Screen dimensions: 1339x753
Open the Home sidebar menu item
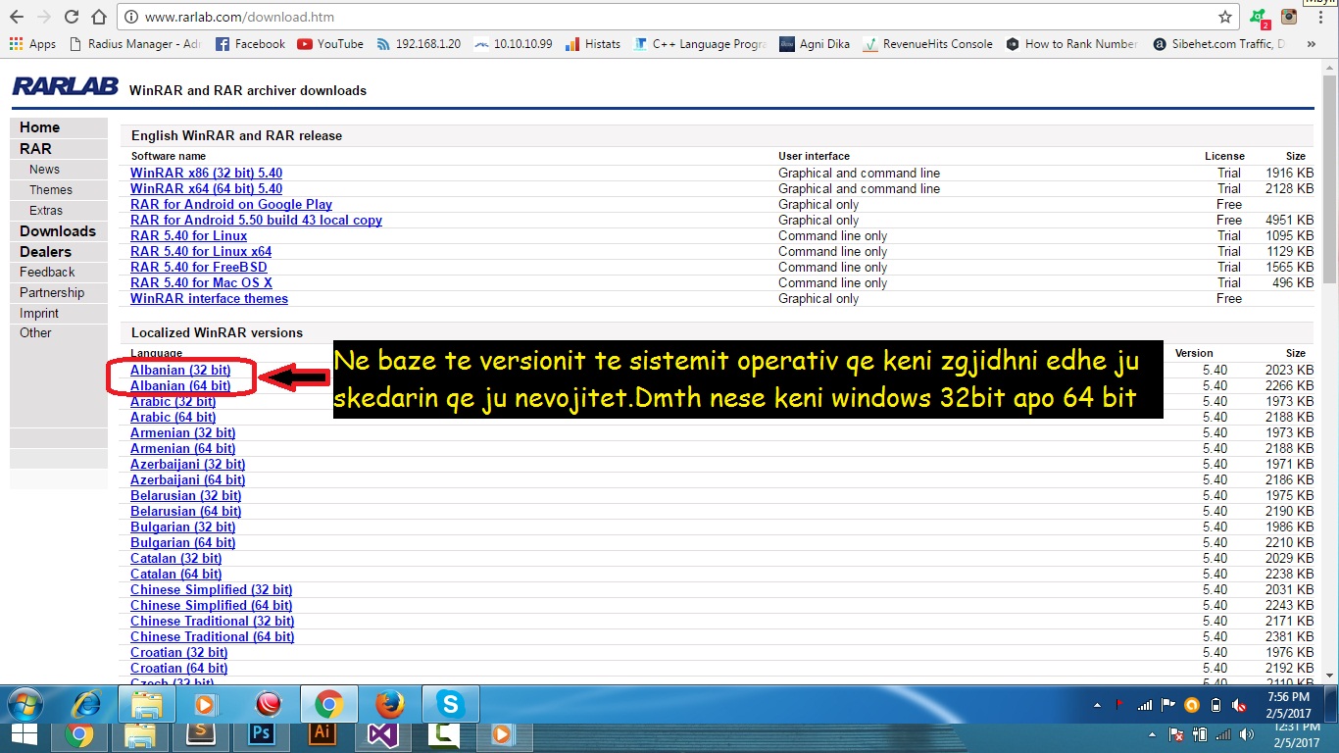(x=59, y=127)
